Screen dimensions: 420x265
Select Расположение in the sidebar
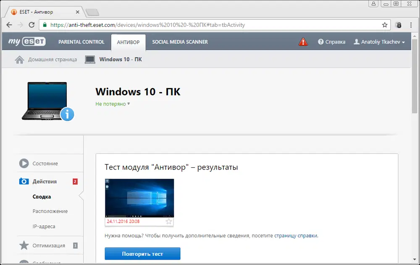pos(50,211)
